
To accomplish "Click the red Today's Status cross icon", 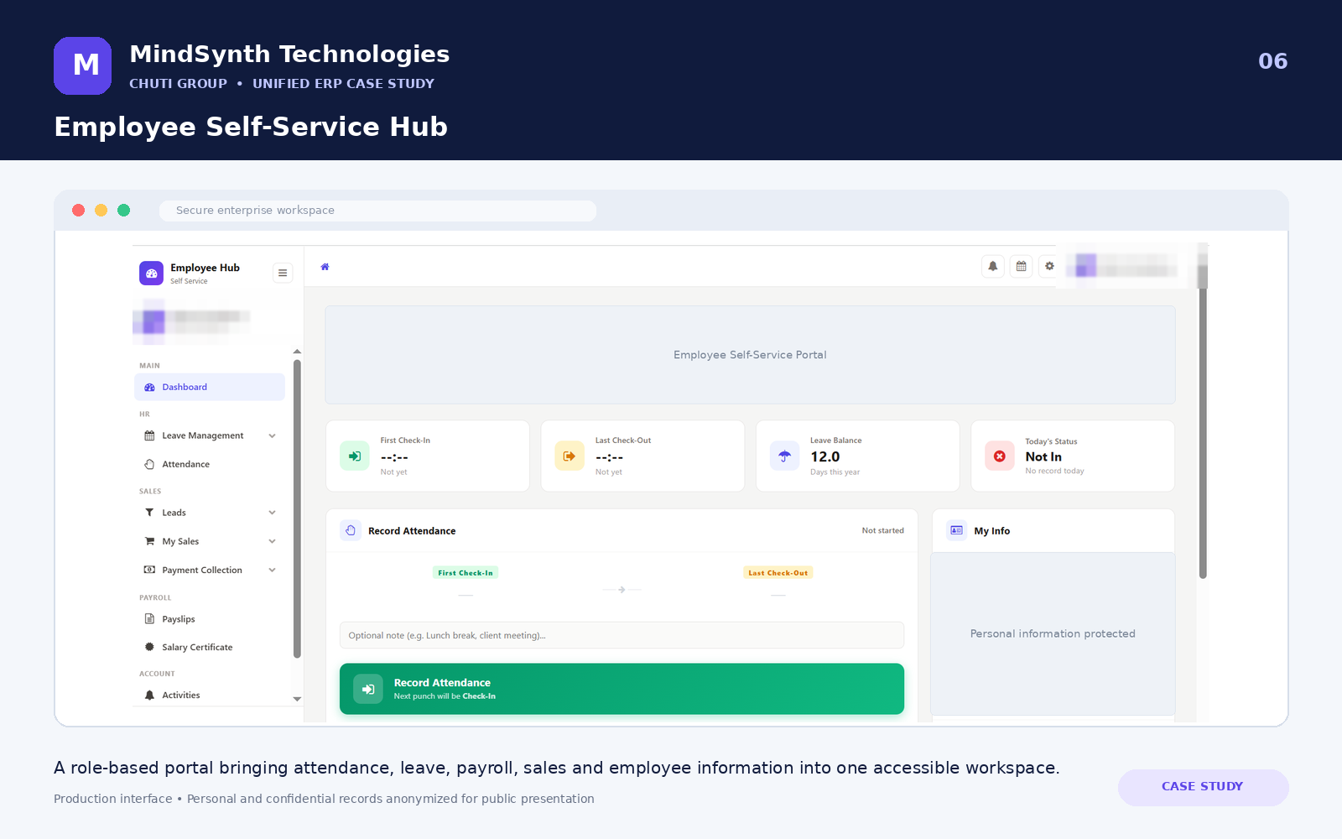I will pos(1000,456).
